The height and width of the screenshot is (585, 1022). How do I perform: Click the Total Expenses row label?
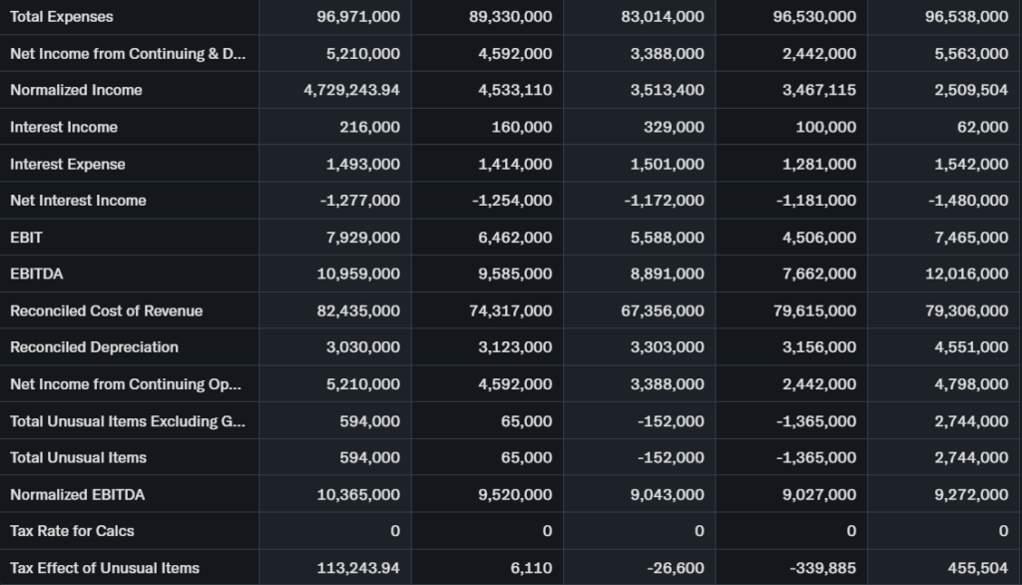coord(62,17)
